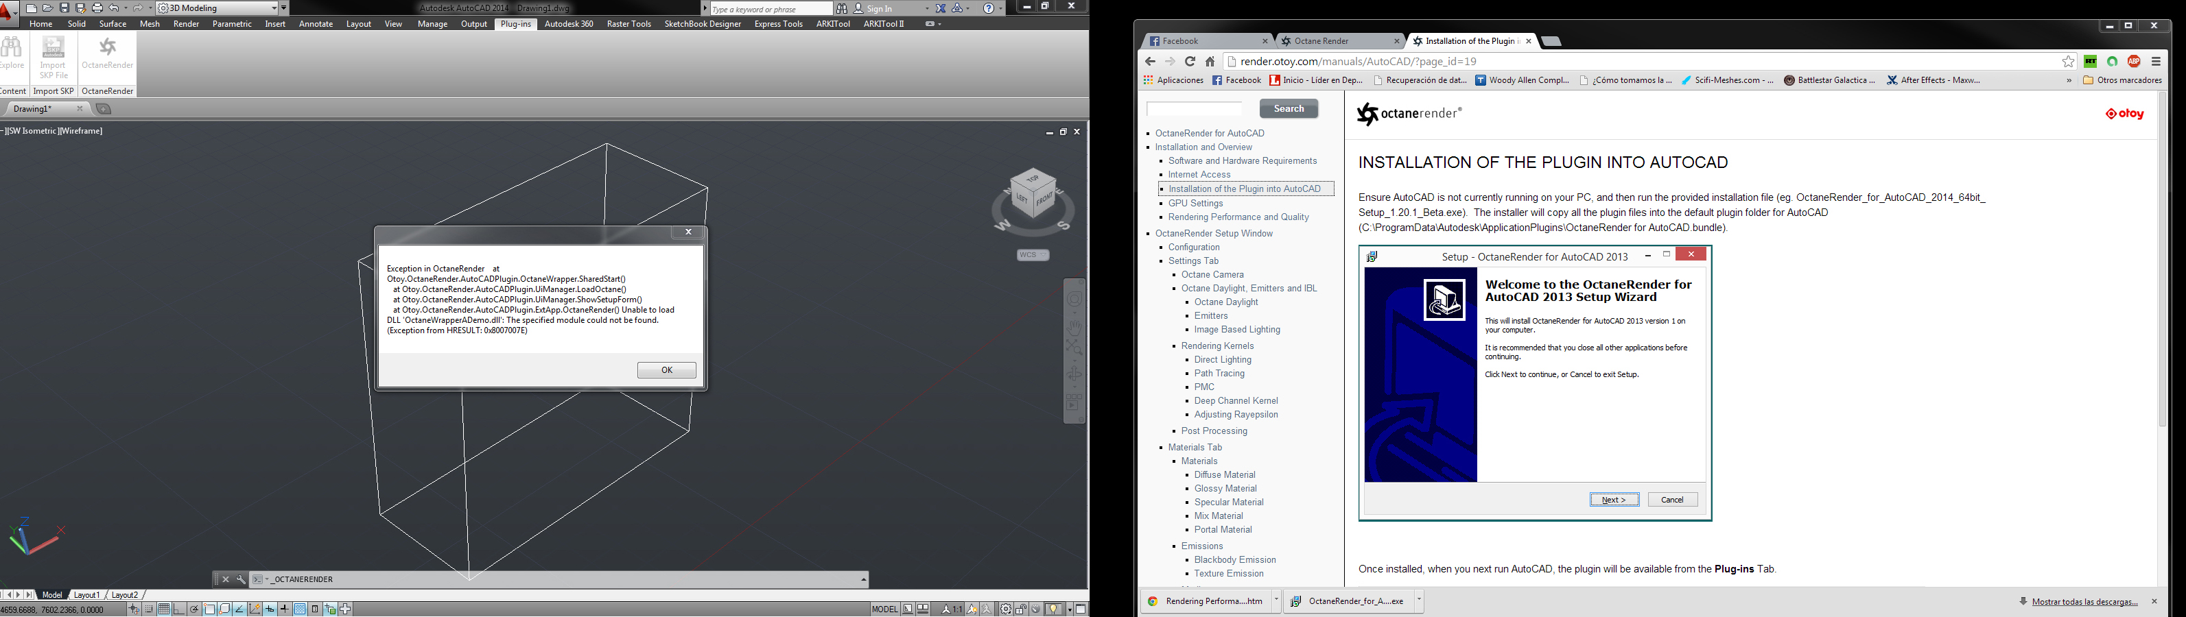Viewport: 2186px width, 617px height.
Task: Close the AutoCAD command line bar
Action: point(226,580)
